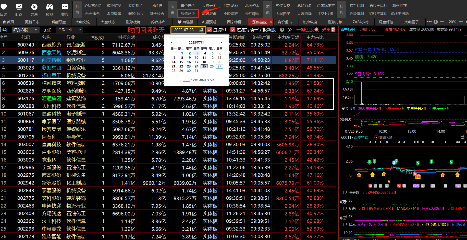Click the 一键选股 link
Image resolution: width=467 pixels, height=240 pixels.
[x=305, y=30]
